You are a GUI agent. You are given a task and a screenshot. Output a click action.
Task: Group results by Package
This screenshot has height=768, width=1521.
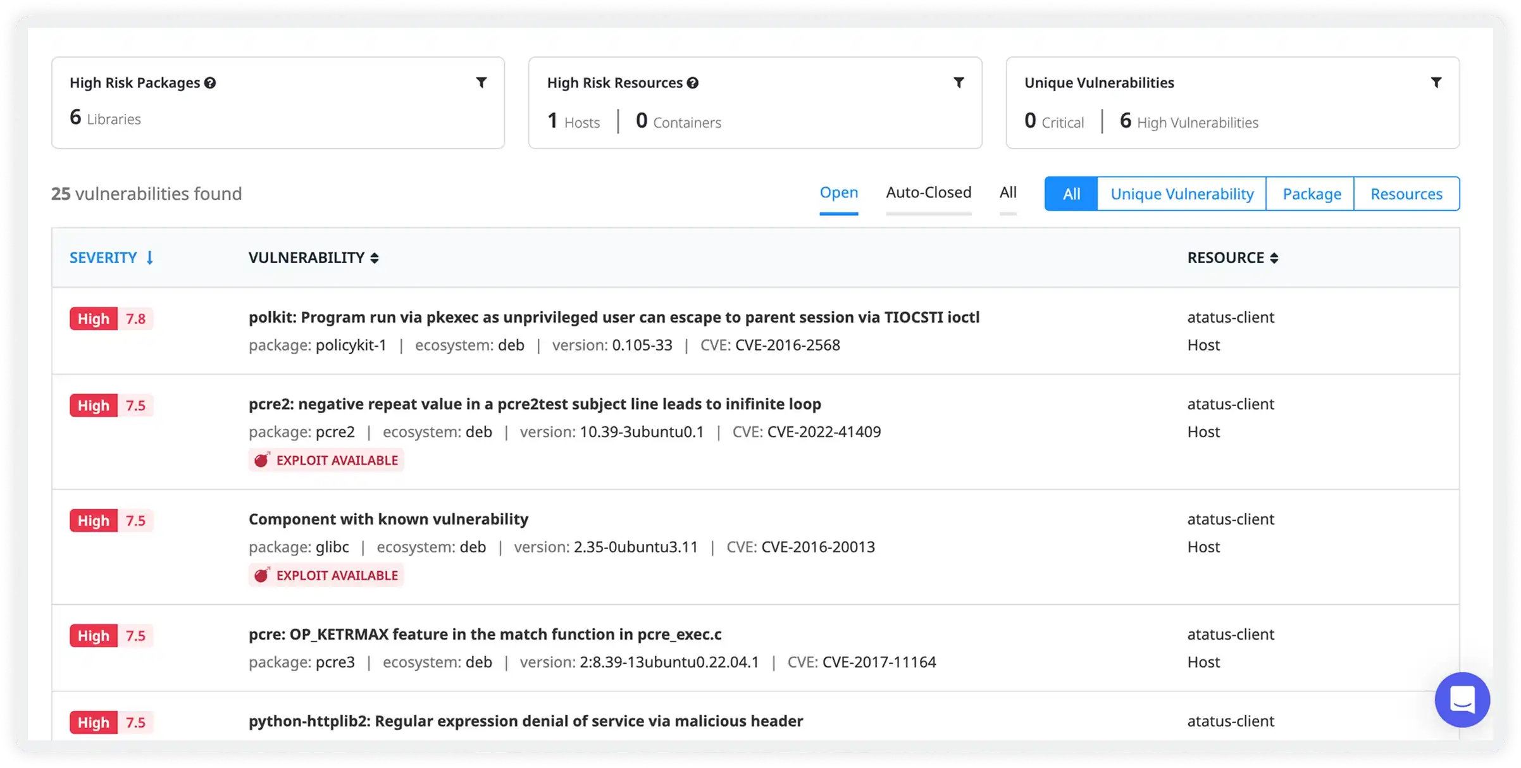[1311, 194]
